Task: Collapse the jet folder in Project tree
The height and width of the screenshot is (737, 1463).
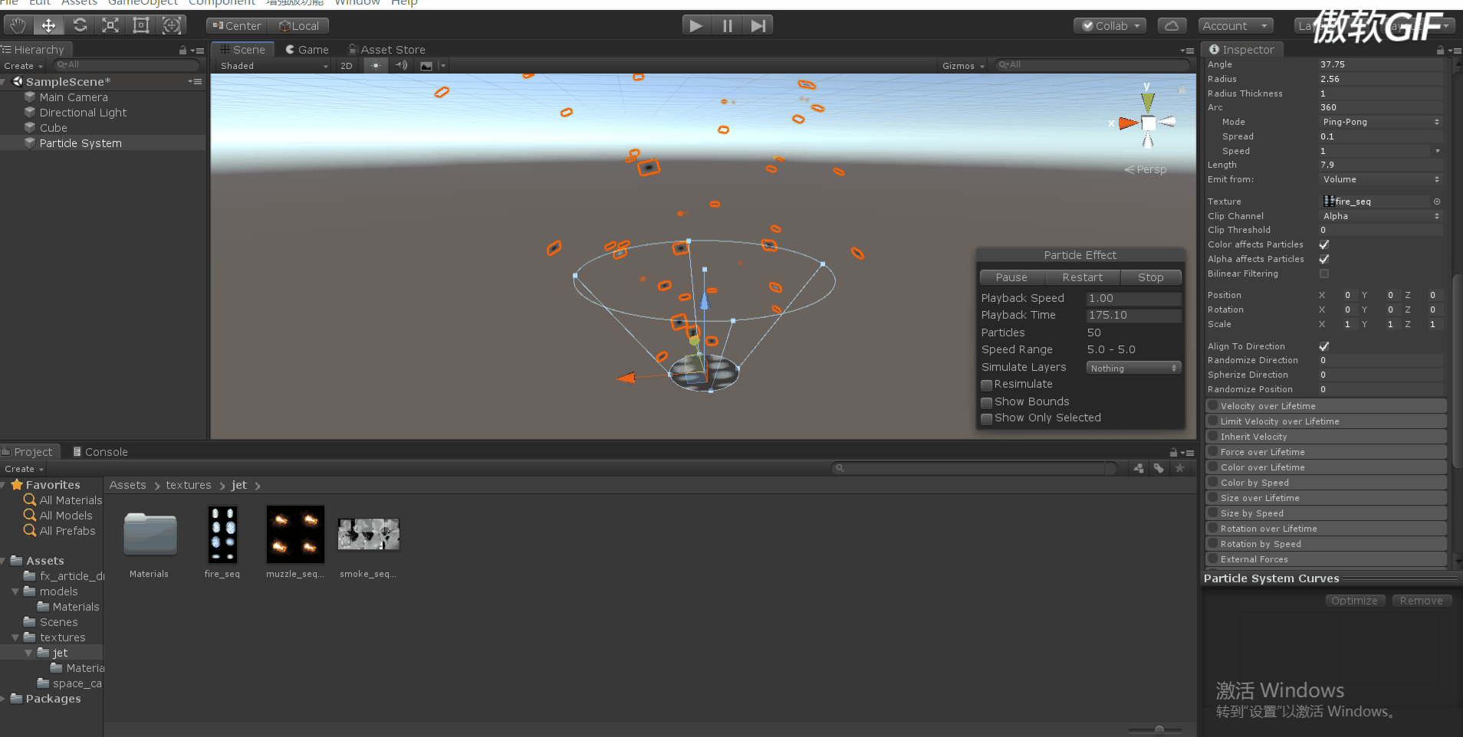Action: (x=28, y=653)
